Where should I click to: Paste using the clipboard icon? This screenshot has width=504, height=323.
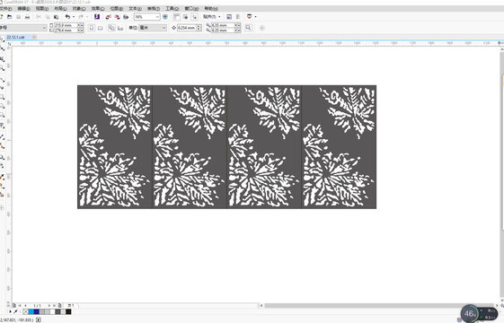point(57,17)
